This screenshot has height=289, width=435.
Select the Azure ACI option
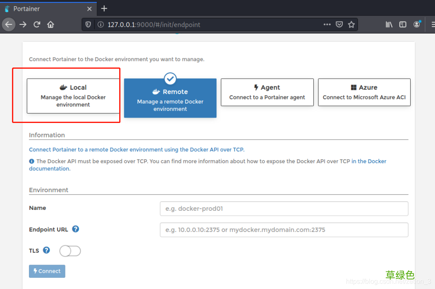364,92
